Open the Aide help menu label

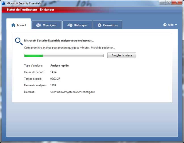tap(171, 25)
